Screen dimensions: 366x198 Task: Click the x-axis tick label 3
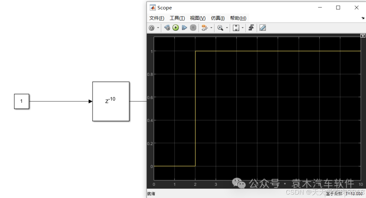[216, 184]
